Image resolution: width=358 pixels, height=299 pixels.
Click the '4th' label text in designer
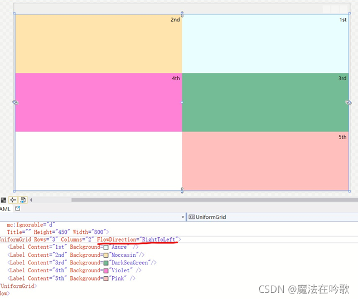(176, 79)
